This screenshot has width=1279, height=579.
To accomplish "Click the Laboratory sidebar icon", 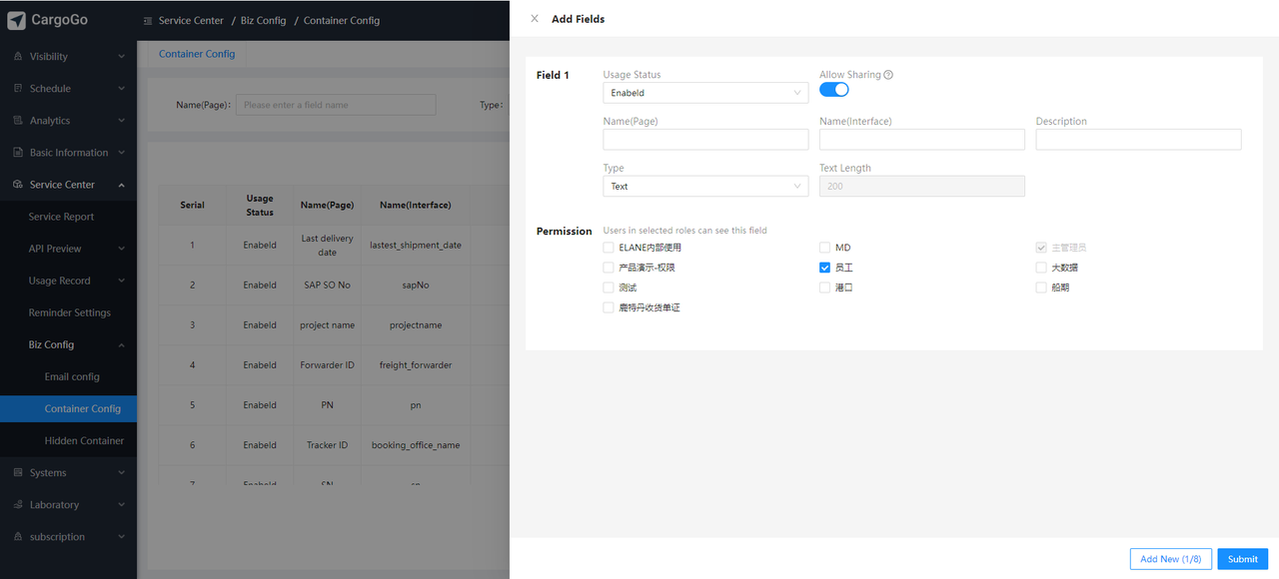I will coord(18,505).
